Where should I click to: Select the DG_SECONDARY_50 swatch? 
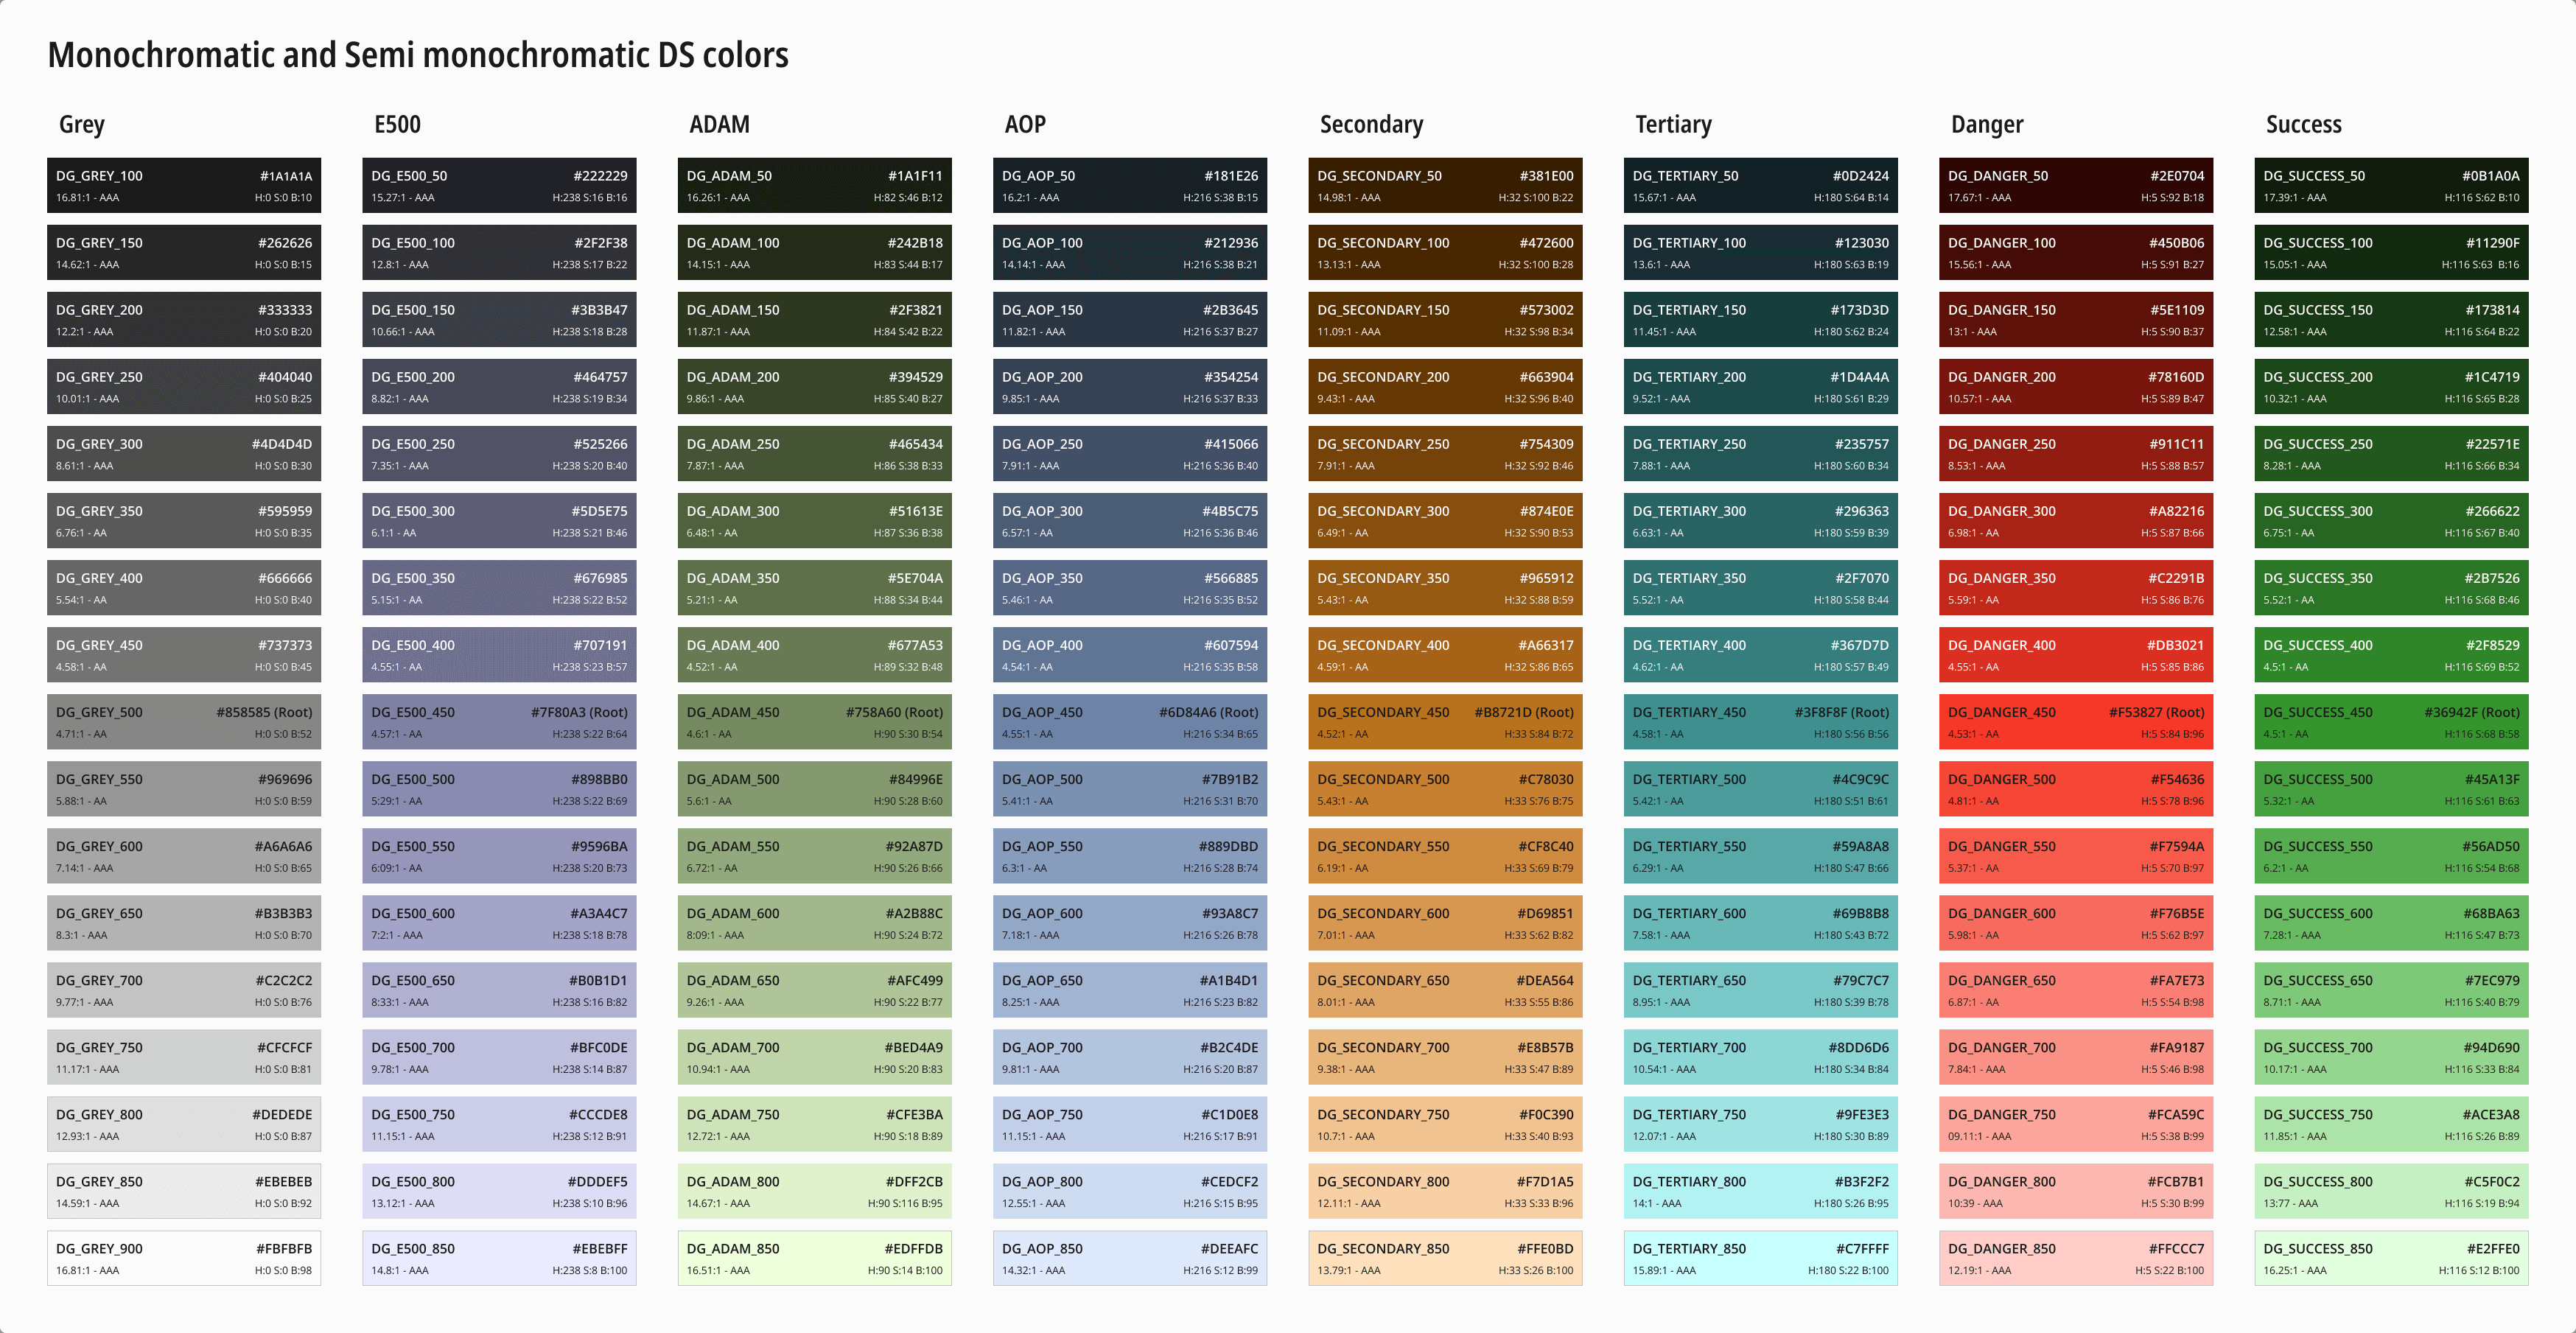1445,185
